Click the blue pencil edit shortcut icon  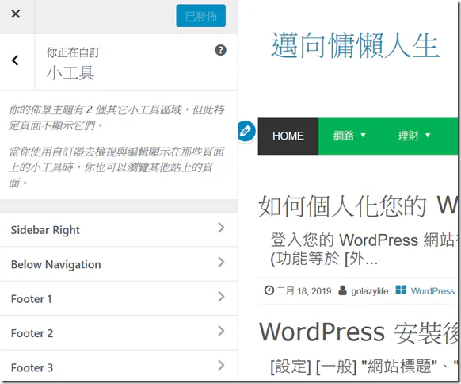point(246,131)
